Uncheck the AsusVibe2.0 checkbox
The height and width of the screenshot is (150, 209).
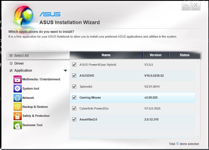click(x=74, y=119)
